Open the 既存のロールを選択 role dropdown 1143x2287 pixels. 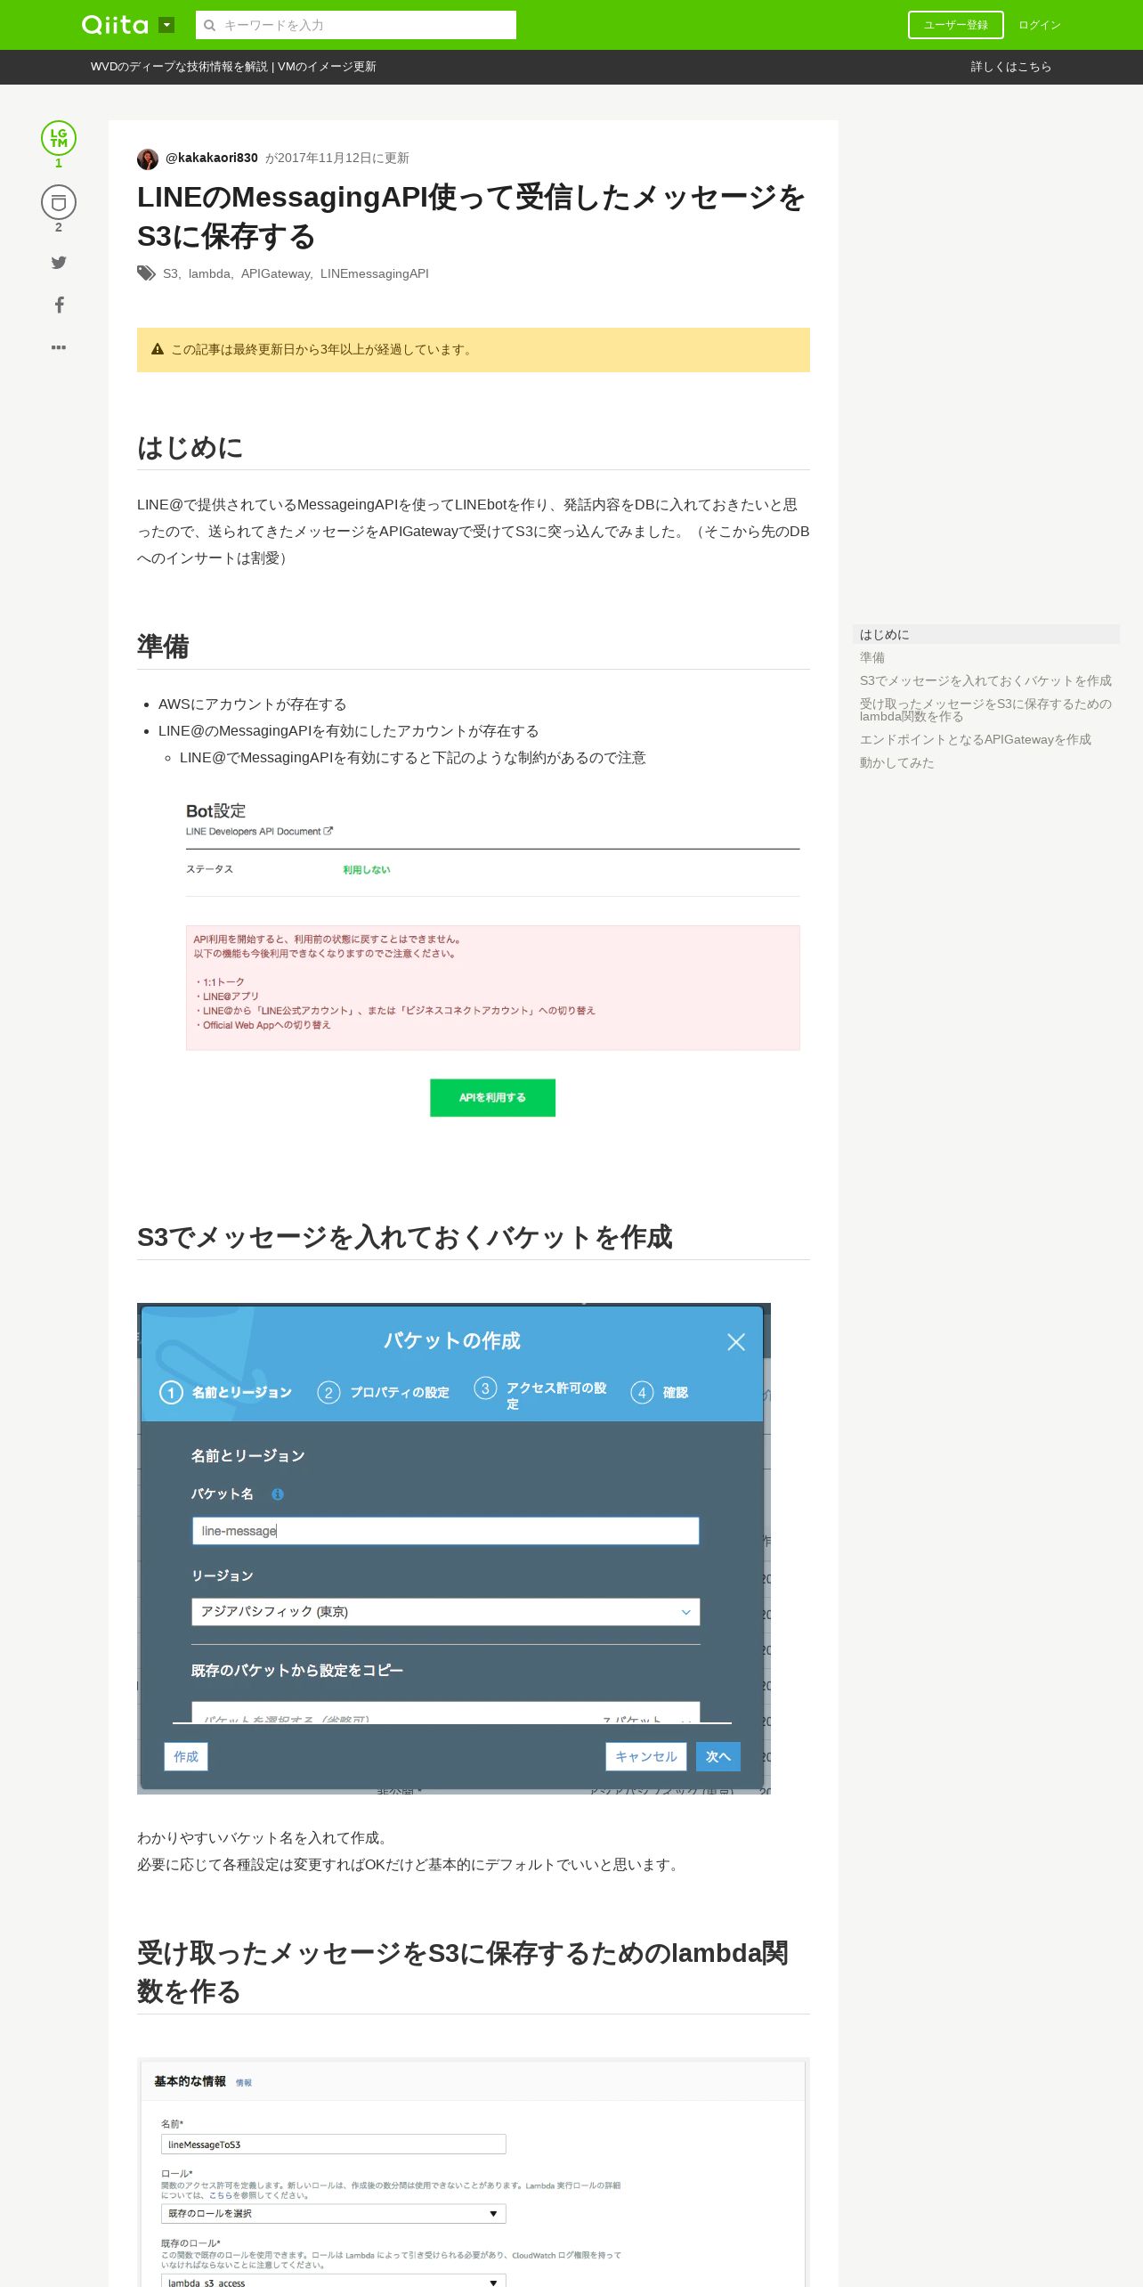pos(333,2213)
